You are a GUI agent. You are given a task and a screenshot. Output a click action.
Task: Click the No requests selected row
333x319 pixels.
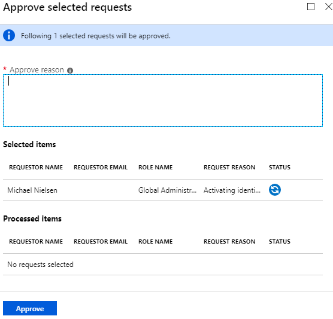click(163, 265)
